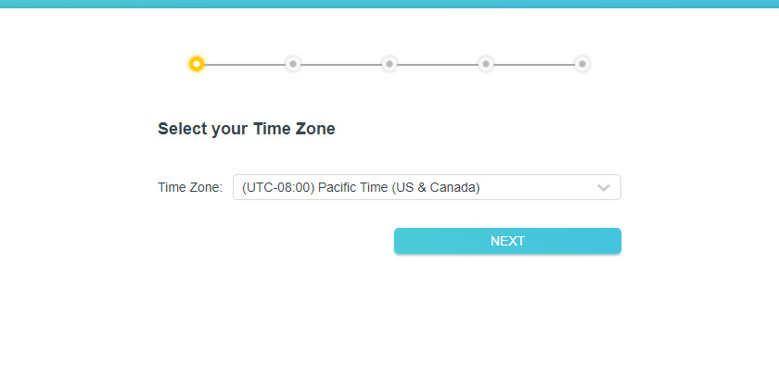Click progress line between steps three and four
Viewport: 779px width, 378px height.
[438, 65]
